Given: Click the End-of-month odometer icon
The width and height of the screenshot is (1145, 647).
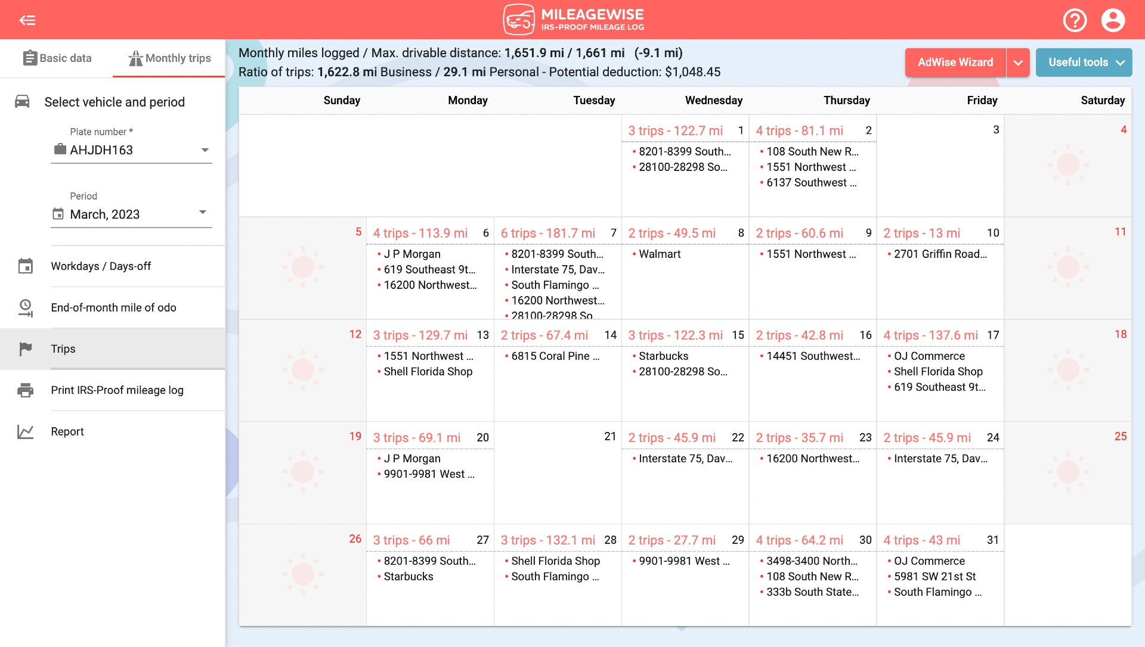Looking at the screenshot, I should point(25,307).
